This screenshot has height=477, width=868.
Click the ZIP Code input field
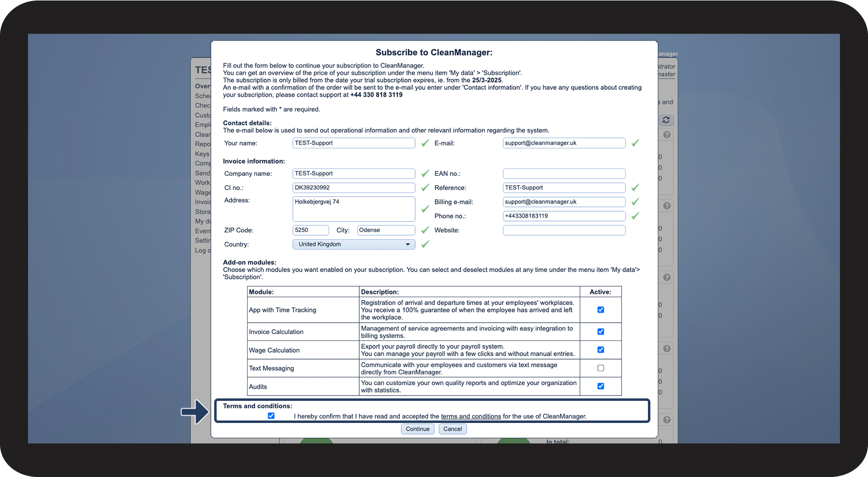tap(310, 230)
